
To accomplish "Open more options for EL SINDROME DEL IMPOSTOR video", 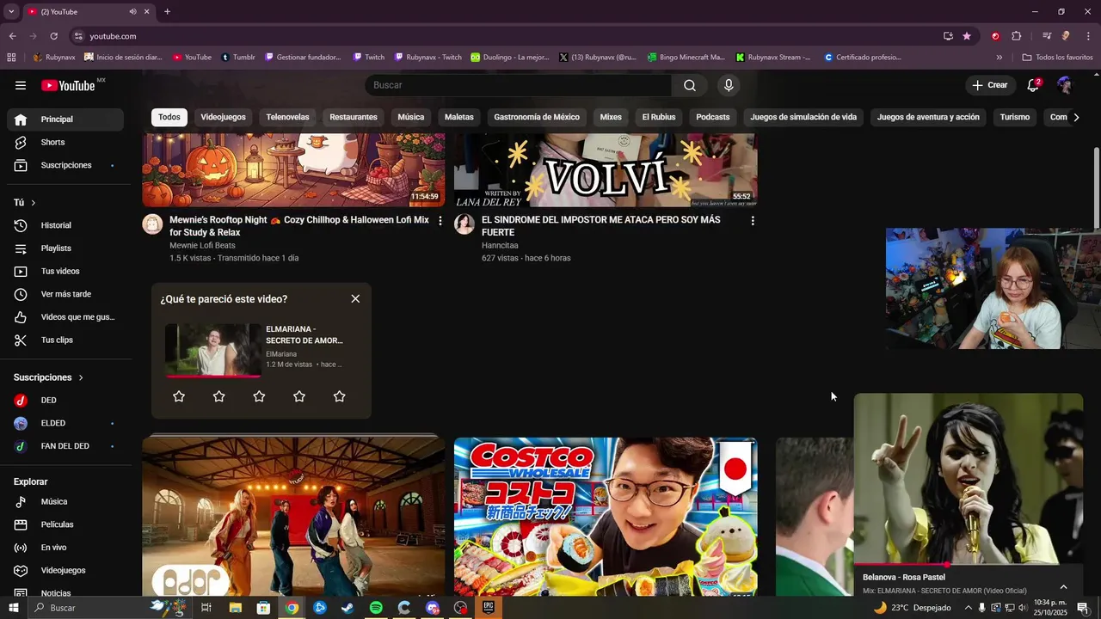I will pyautogui.click(x=753, y=221).
